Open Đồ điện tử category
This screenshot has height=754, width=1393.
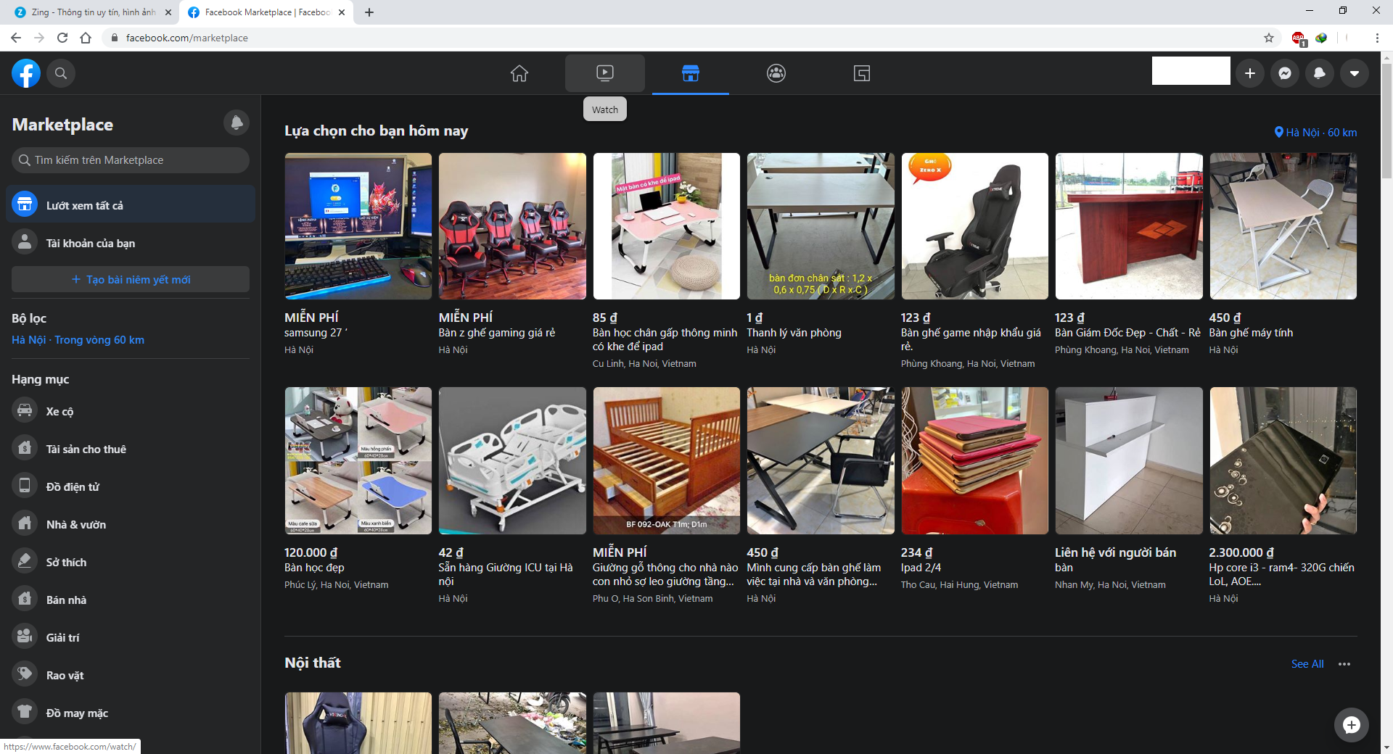131,486
